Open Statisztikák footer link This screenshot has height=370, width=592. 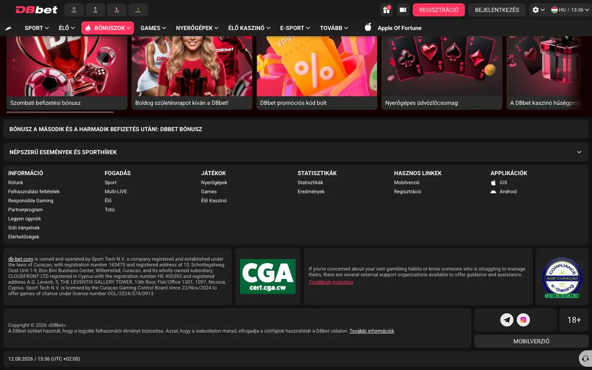point(310,183)
